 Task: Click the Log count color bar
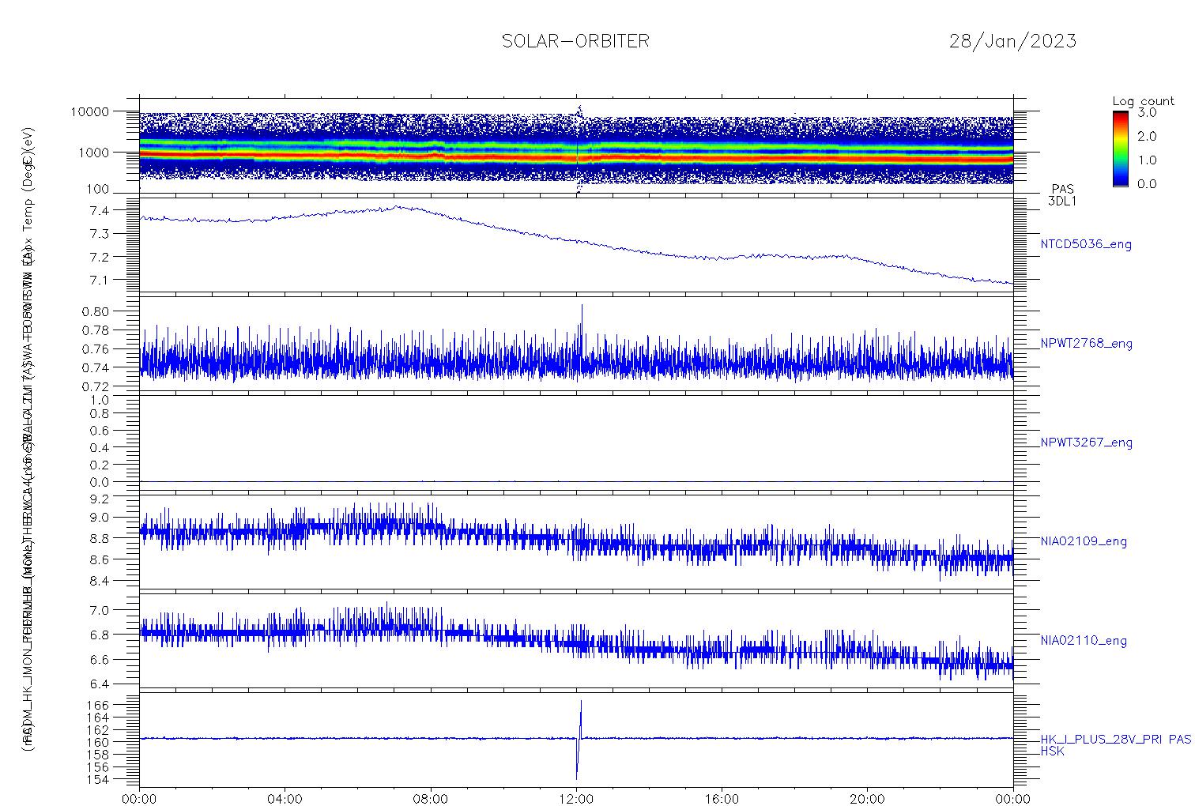(x=1120, y=149)
